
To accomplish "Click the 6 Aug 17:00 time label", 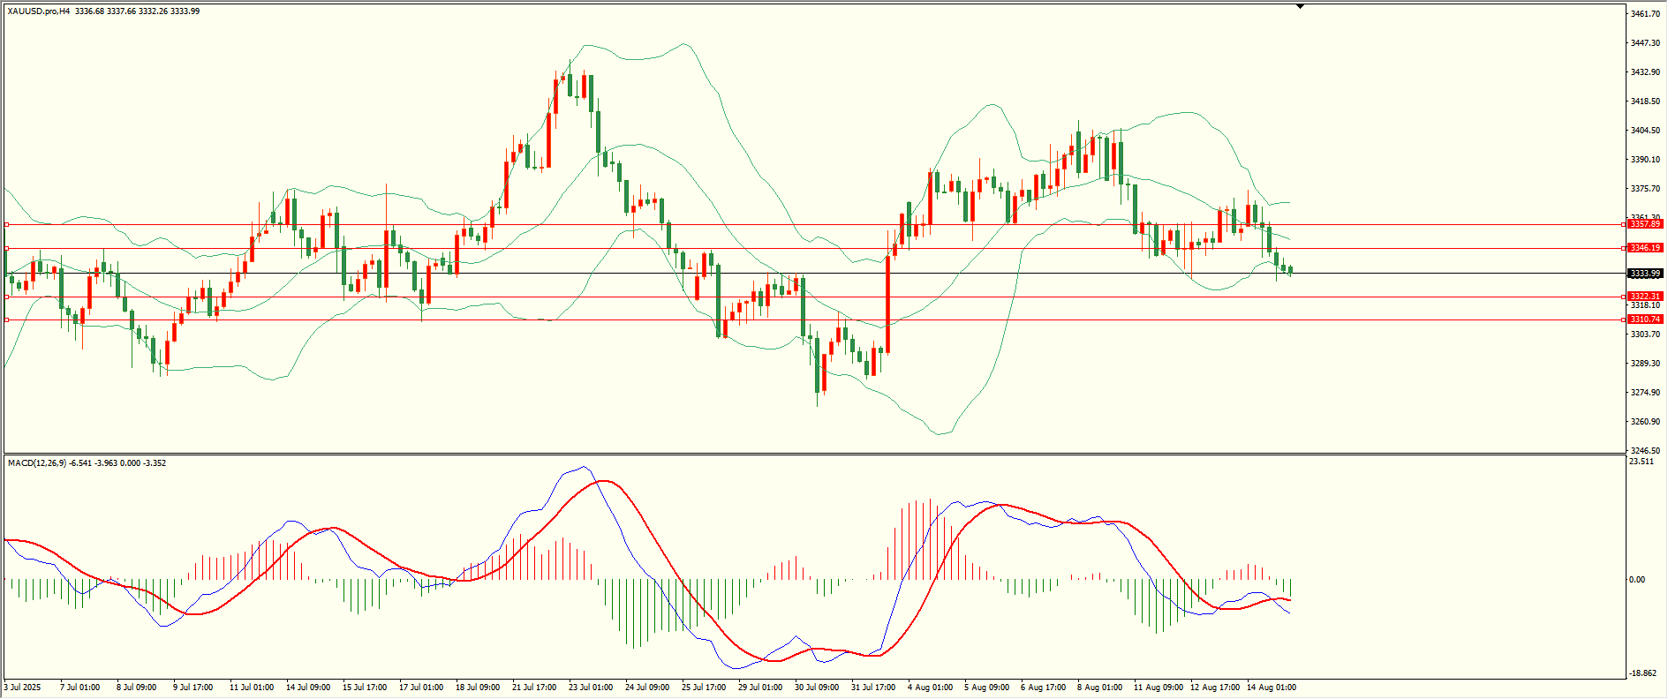I will tap(1043, 688).
